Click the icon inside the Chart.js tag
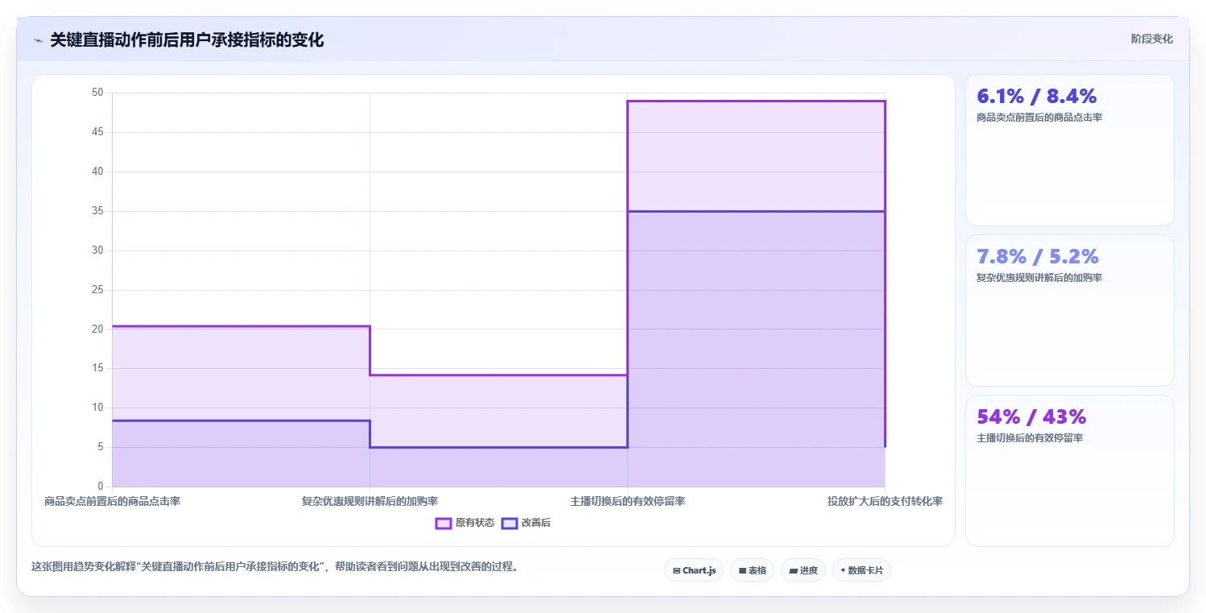 (676, 570)
